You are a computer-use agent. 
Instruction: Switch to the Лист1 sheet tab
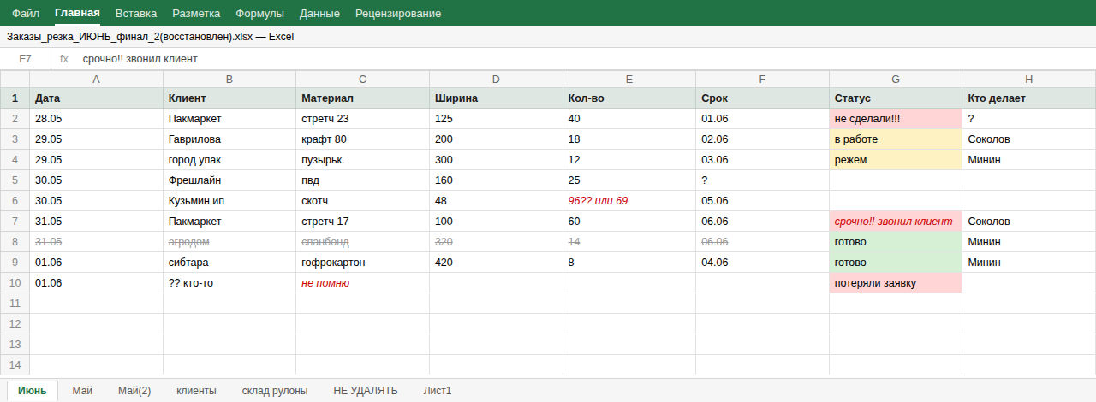438,391
